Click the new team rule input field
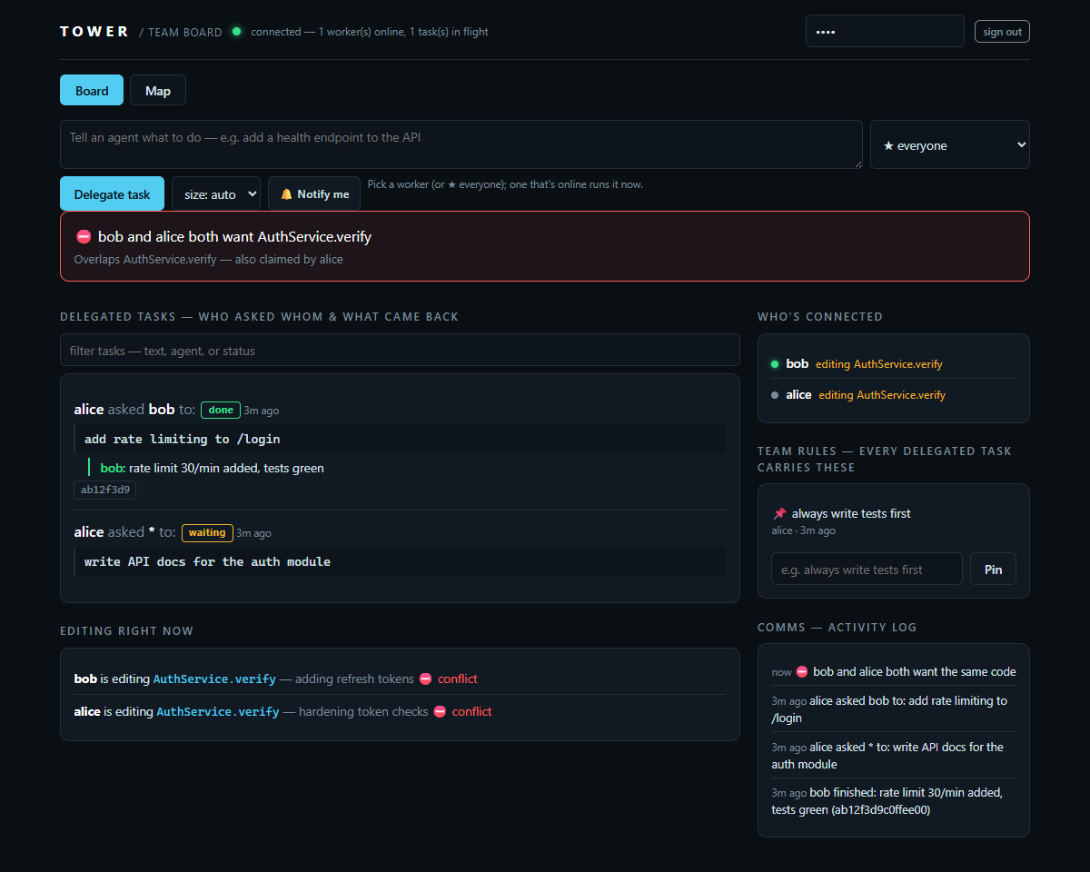The height and width of the screenshot is (872, 1090). [x=867, y=569]
